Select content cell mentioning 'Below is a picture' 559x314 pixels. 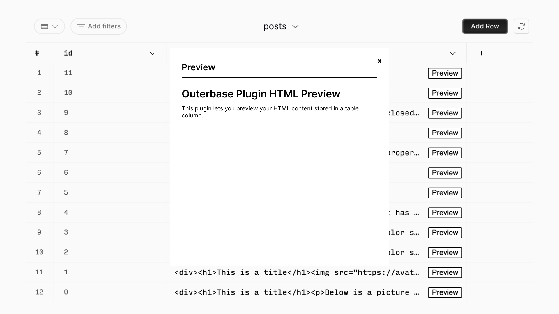coord(297,292)
